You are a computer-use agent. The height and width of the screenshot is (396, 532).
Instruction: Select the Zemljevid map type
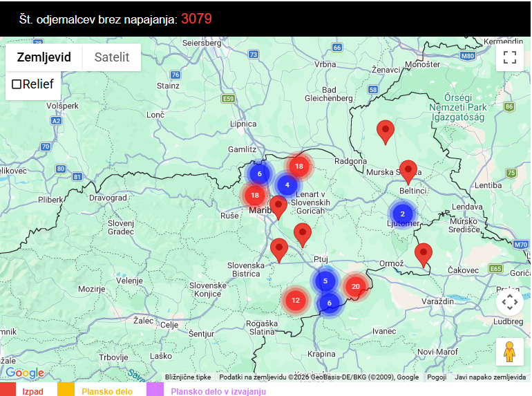tap(44, 57)
